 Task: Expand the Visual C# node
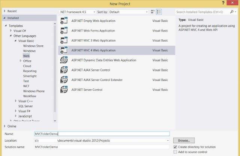point(11,31)
